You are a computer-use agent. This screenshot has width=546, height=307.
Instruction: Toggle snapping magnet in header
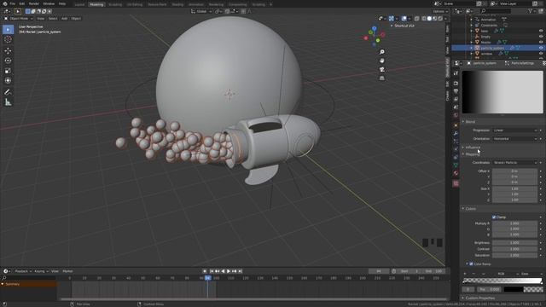pyautogui.click(x=228, y=11)
